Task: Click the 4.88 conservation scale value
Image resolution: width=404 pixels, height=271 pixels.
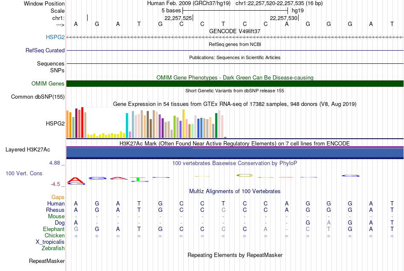Action: [54, 163]
